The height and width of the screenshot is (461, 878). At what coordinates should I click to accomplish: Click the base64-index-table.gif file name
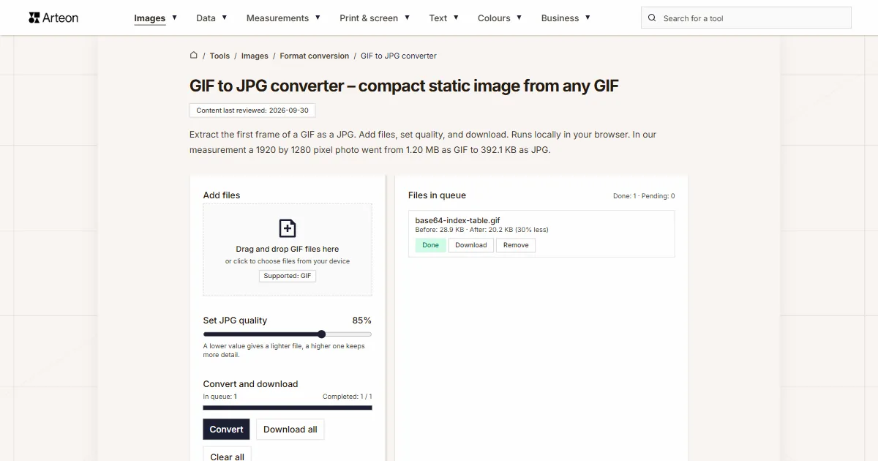click(x=458, y=220)
